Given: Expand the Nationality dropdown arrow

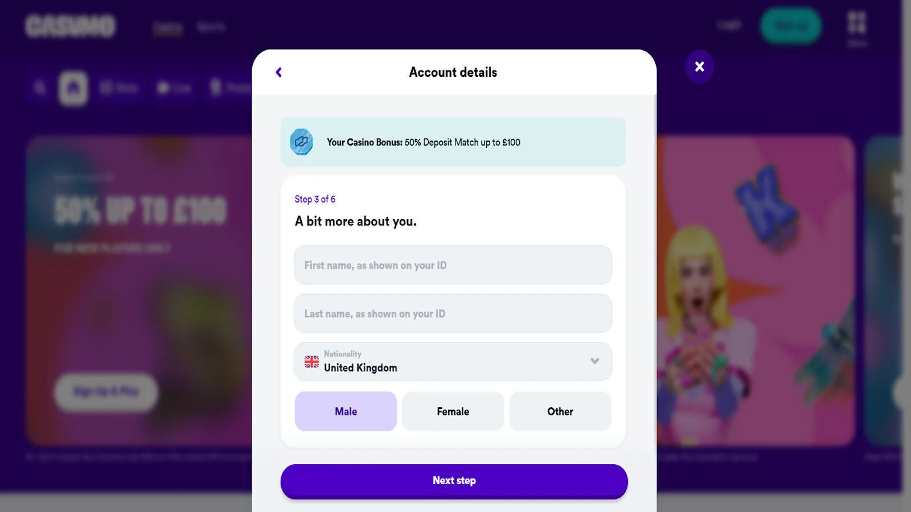Looking at the screenshot, I should [595, 361].
